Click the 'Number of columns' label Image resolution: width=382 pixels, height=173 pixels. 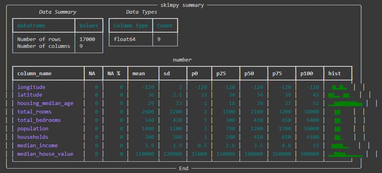coord(44,46)
